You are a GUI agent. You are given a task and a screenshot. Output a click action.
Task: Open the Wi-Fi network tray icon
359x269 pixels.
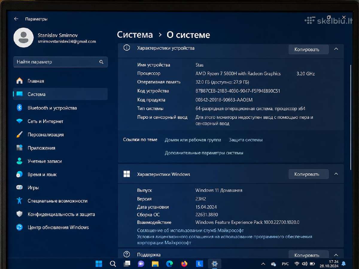297,264
